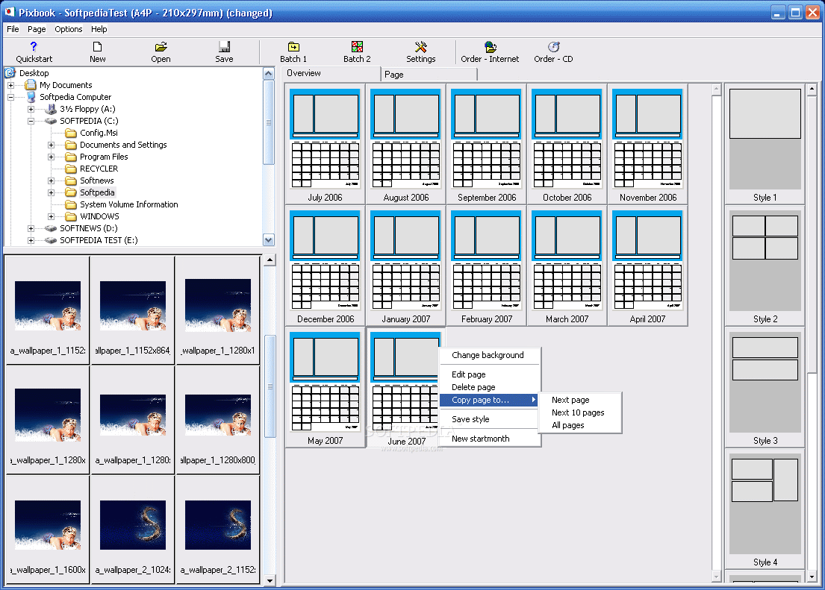This screenshot has height=590, width=825.
Task: Select the Config.Msi folder icon
Action: tap(71, 133)
